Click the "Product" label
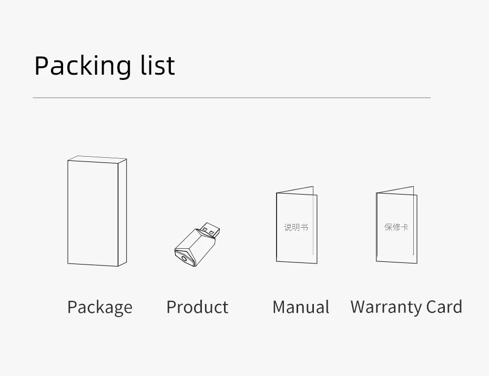489x376 pixels. [197, 307]
